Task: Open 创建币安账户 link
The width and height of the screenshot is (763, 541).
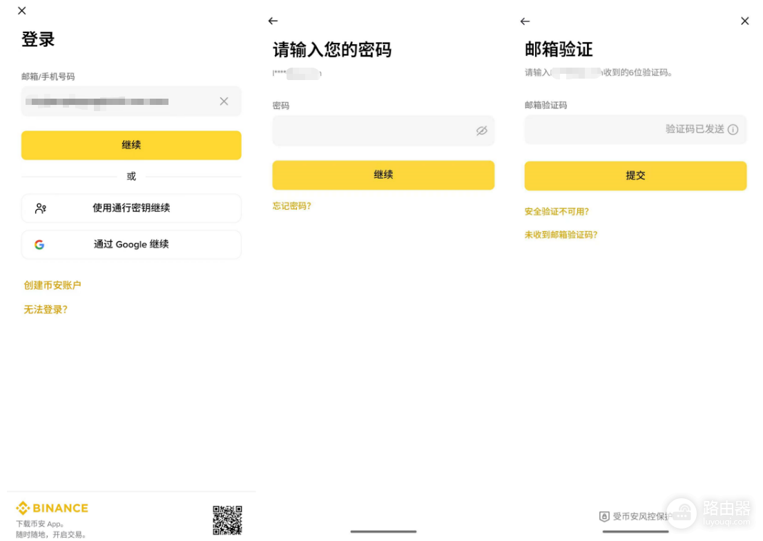Action: [52, 285]
